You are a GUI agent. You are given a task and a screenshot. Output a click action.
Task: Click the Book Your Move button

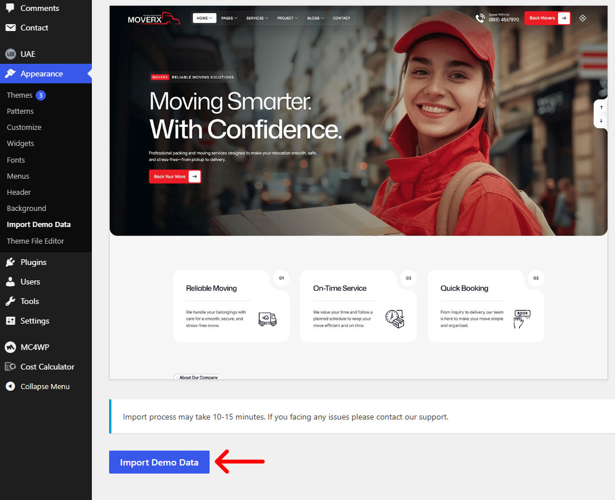[175, 176]
